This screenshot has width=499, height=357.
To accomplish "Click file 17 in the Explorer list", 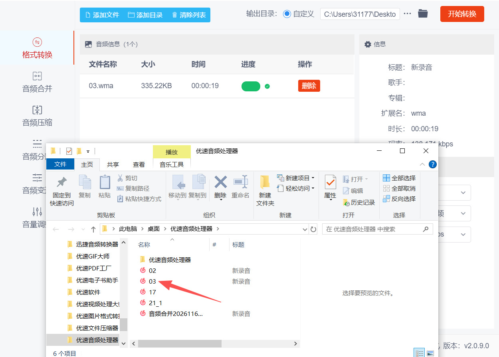I will [152, 292].
